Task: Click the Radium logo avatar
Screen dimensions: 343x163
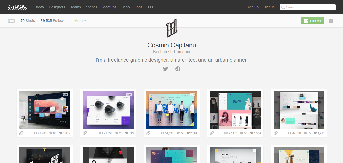Action: tap(171, 28)
